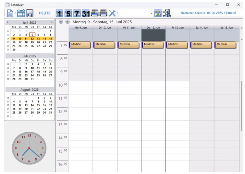Switch to 5-day work week view

(68, 14)
